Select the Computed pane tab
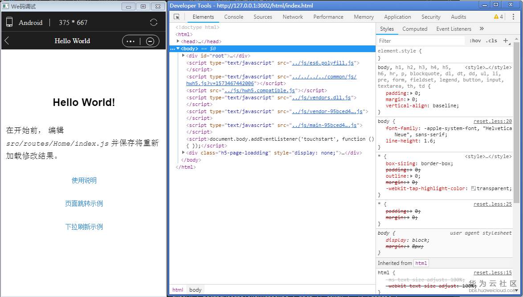Viewport: 523px width, 297px height. tap(415, 29)
